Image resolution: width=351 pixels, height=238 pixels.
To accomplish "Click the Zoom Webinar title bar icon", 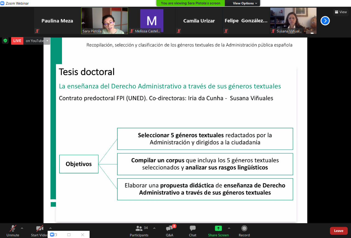I will click(x=2, y=3).
